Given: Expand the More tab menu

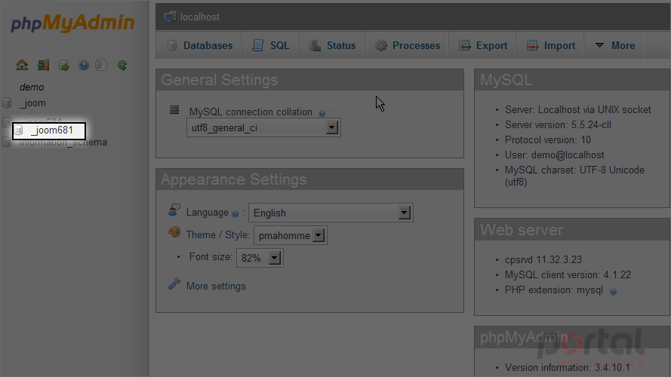Looking at the screenshot, I should pos(614,45).
